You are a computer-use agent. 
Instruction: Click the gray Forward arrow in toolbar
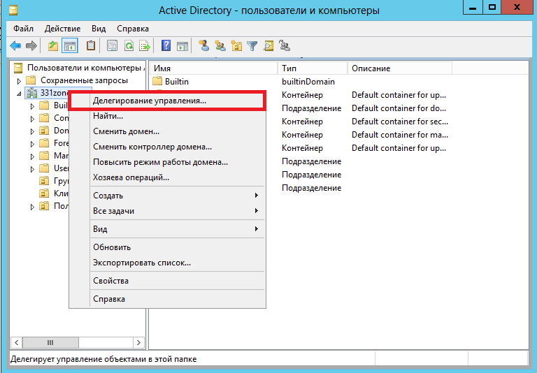coord(31,46)
